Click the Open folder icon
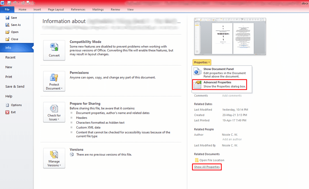This screenshot has height=189, width=309. click(7, 32)
